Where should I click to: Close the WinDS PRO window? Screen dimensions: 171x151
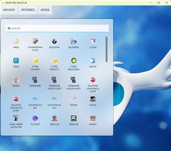coord(167,3)
